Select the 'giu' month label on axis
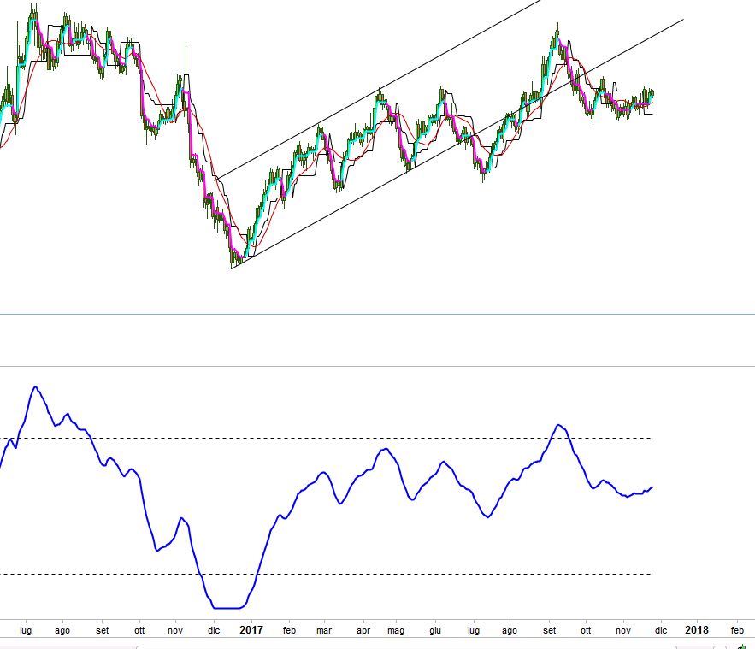This screenshot has width=755, height=649. click(435, 631)
